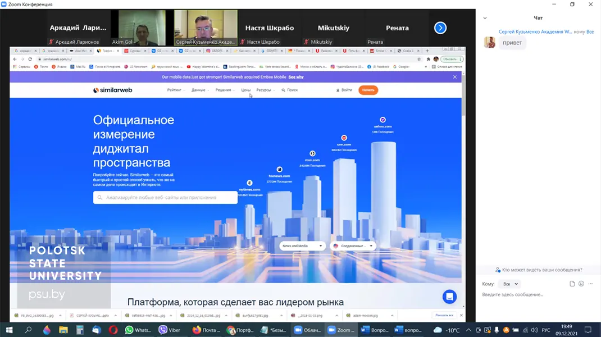Show next participants with the blue arrow

pos(440,28)
